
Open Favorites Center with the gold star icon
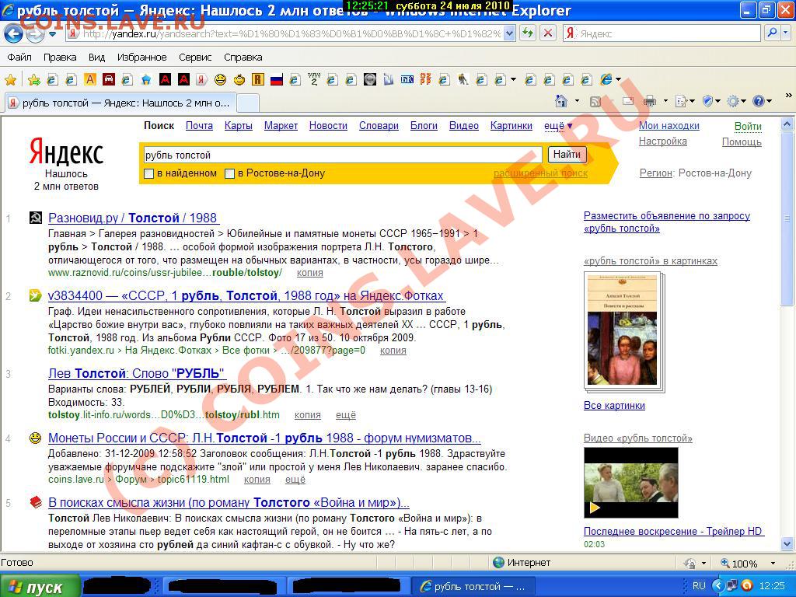click(x=10, y=80)
